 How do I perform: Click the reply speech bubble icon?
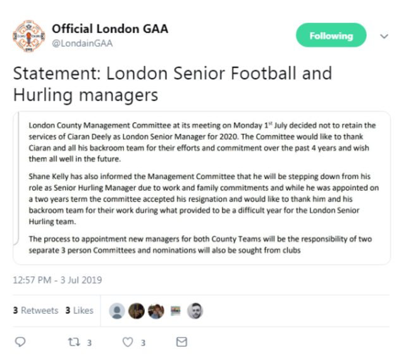click(20, 342)
